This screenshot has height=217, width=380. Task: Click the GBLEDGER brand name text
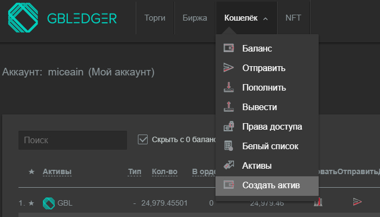82,18
